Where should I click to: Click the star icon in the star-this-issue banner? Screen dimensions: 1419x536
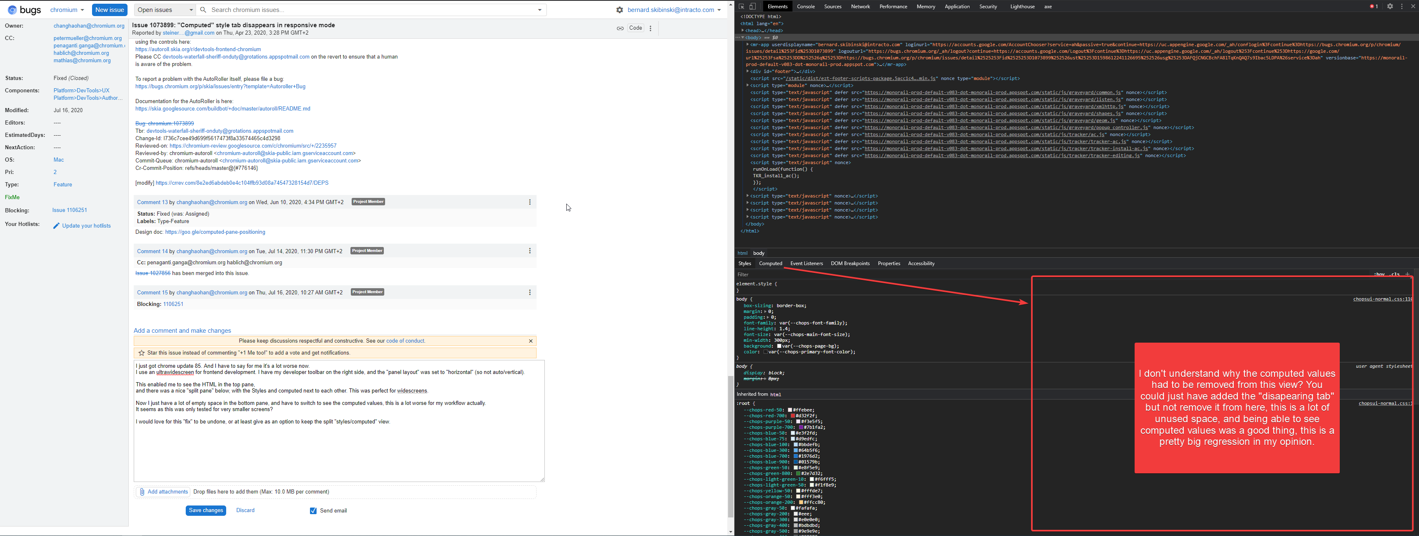pyautogui.click(x=142, y=353)
